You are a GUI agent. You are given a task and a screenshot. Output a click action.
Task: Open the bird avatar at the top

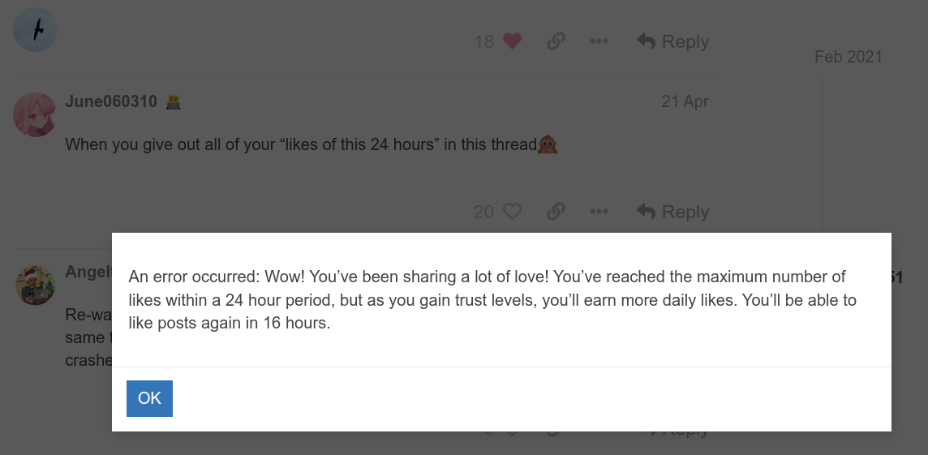click(35, 29)
